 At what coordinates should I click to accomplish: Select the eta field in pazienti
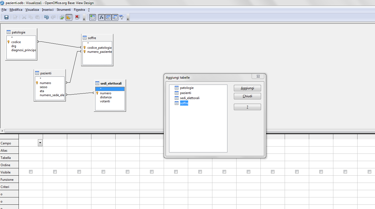(42, 91)
